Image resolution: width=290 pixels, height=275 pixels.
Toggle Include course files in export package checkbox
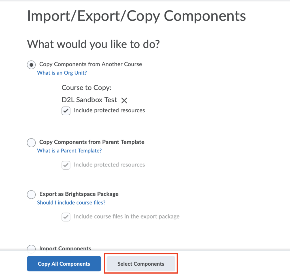pos(66,217)
